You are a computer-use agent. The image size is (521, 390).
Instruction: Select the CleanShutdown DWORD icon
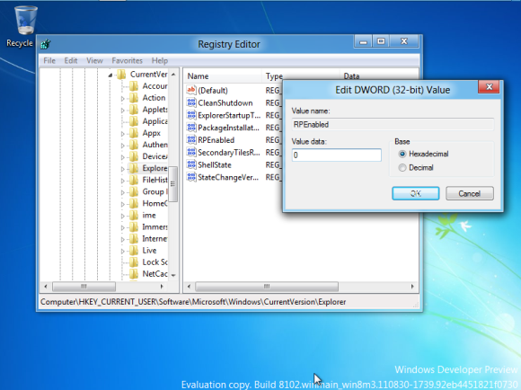pyautogui.click(x=191, y=102)
